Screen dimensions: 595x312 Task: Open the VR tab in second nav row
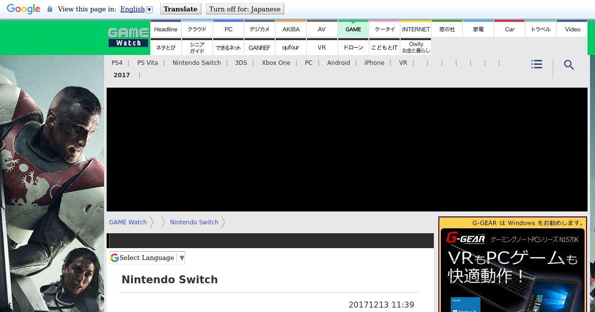pyautogui.click(x=322, y=47)
